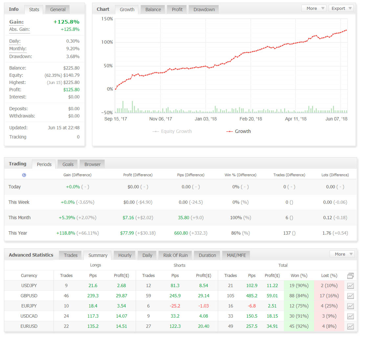The height and width of the screenshot is (337, 365).
Task: Open the Summary statistics tab
Action: click(x=98, y=255)
